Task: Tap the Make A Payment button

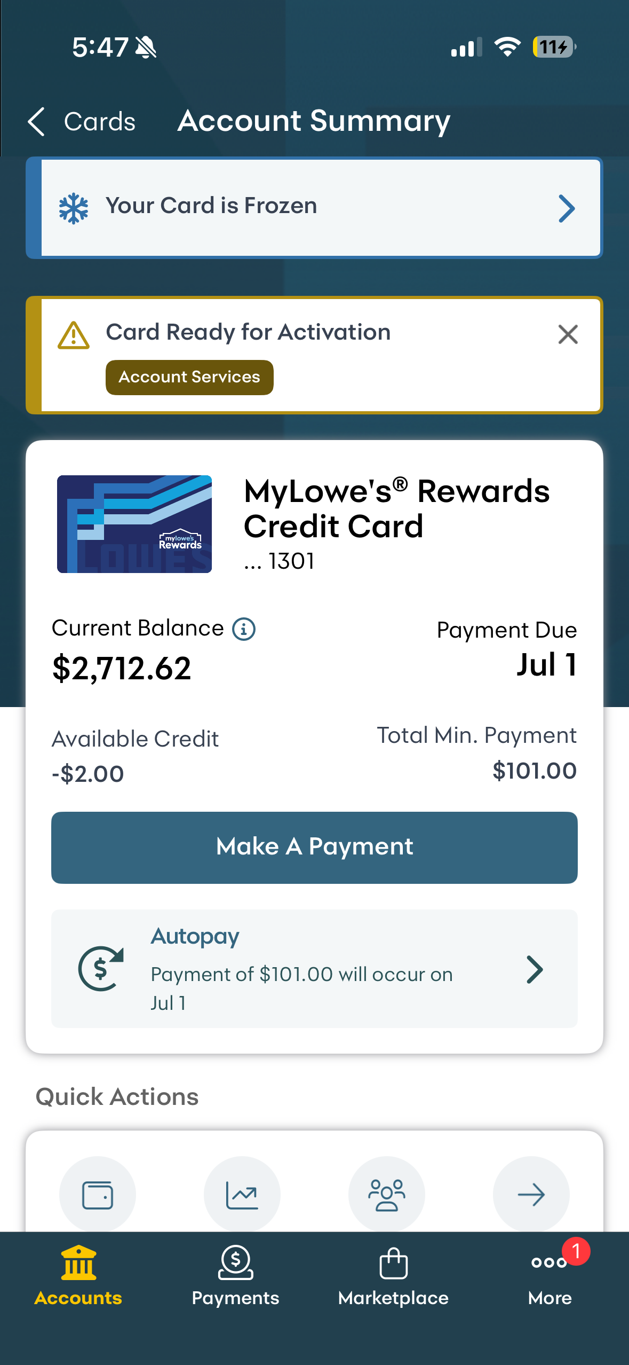Action: point(314,848)
